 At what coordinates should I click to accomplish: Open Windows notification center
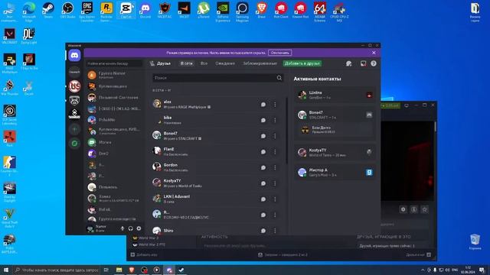(482, 270)
